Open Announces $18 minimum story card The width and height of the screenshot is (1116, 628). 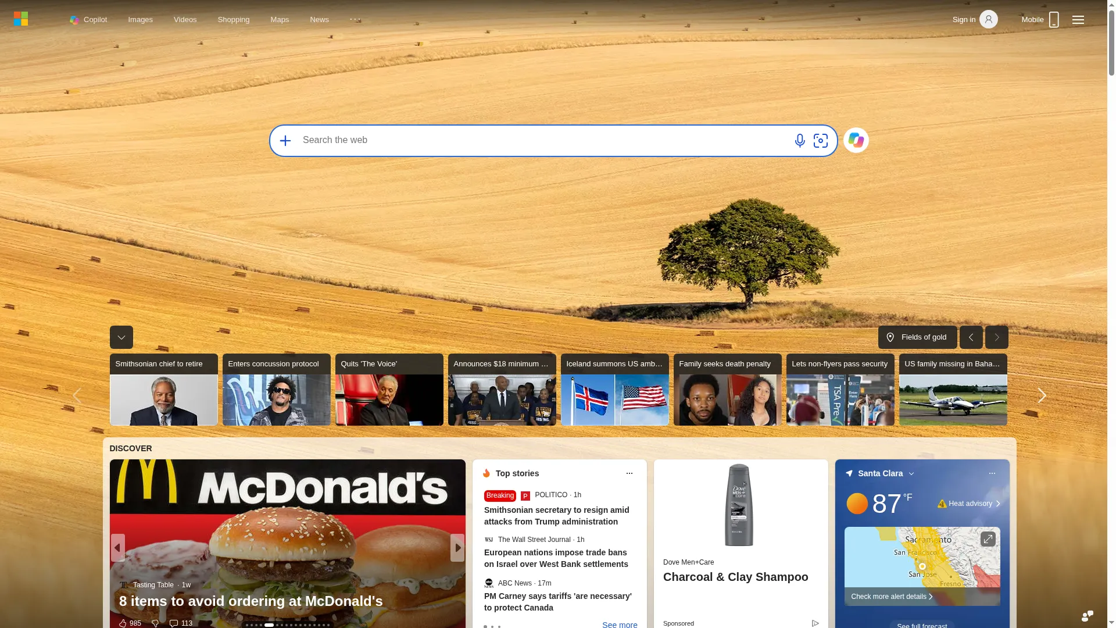(x=502, y=390)
